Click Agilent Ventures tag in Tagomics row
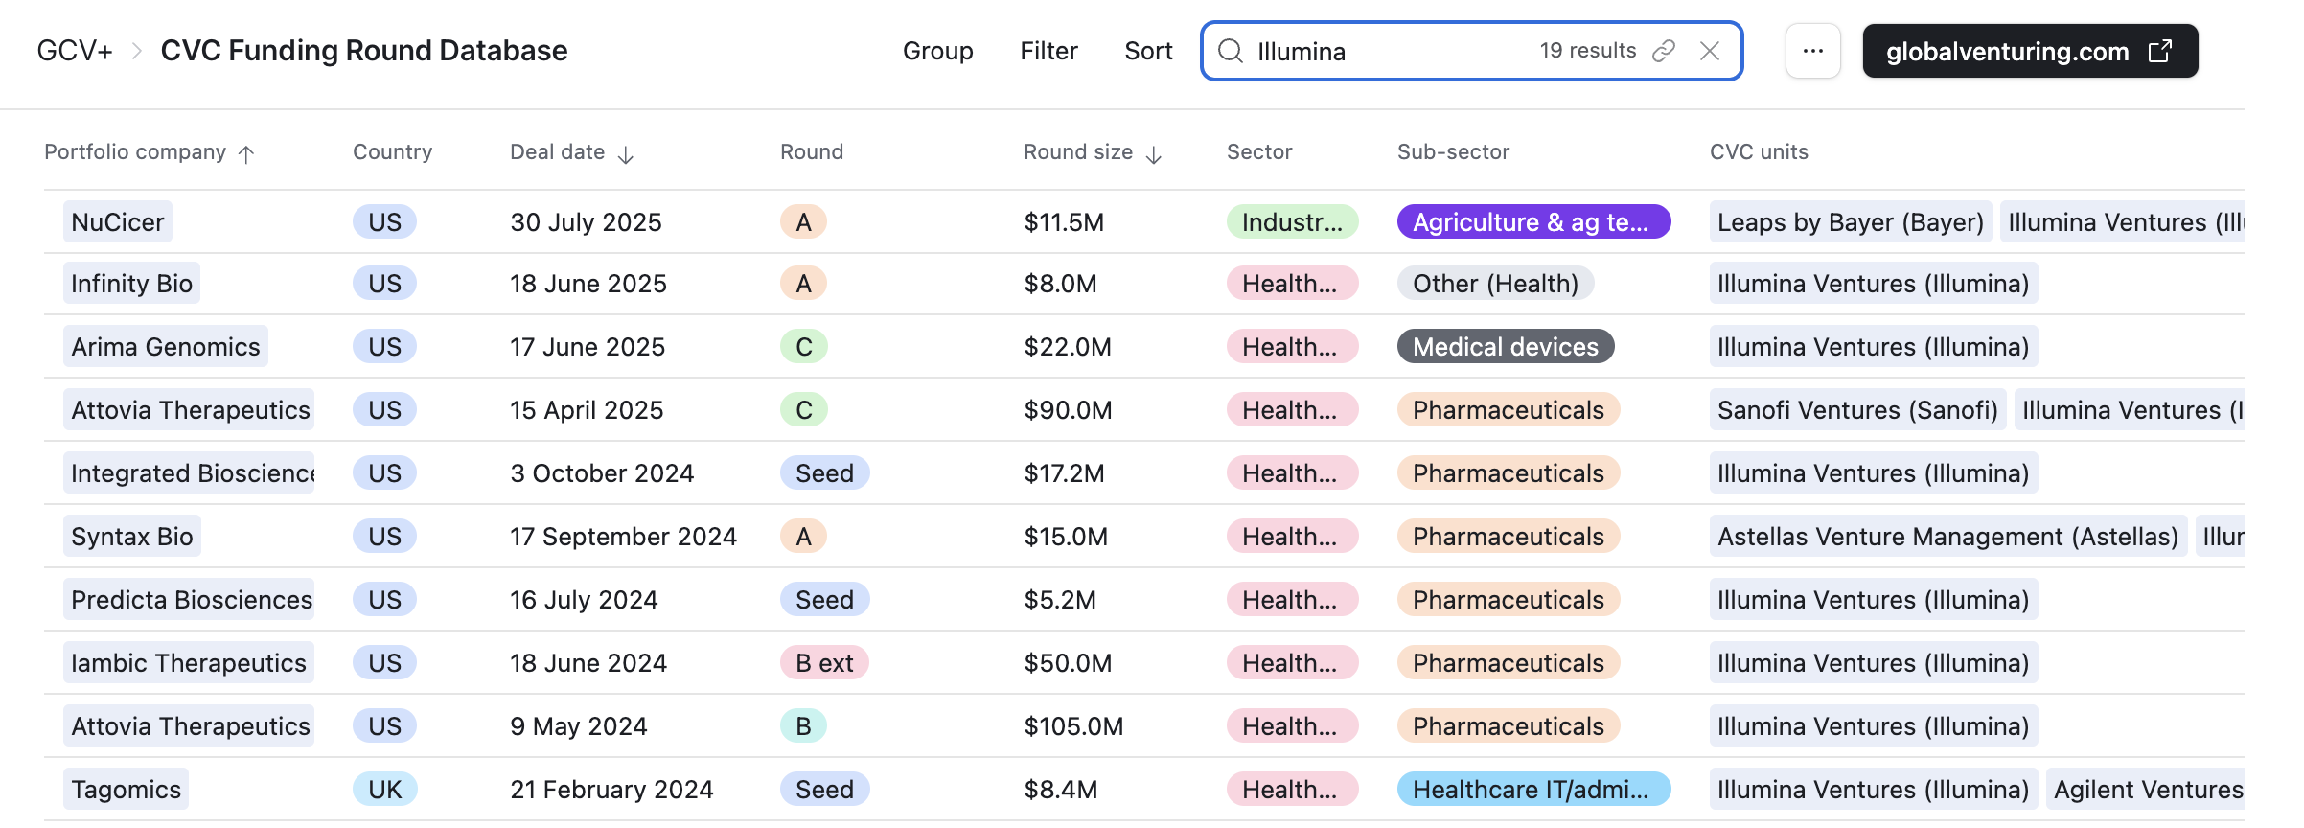Screen dimensions: 2304x828 (2146, 789)
